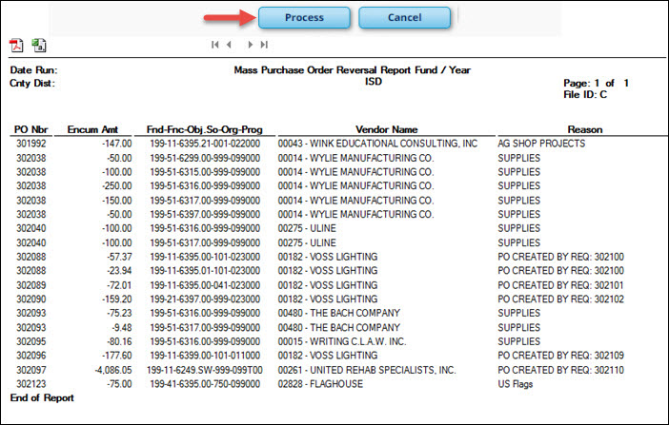The height and width of the screenshot is (425, 669).
Task: Select account code 199-21-6397.00-999-023000
Action: click(x=205, y=299)
